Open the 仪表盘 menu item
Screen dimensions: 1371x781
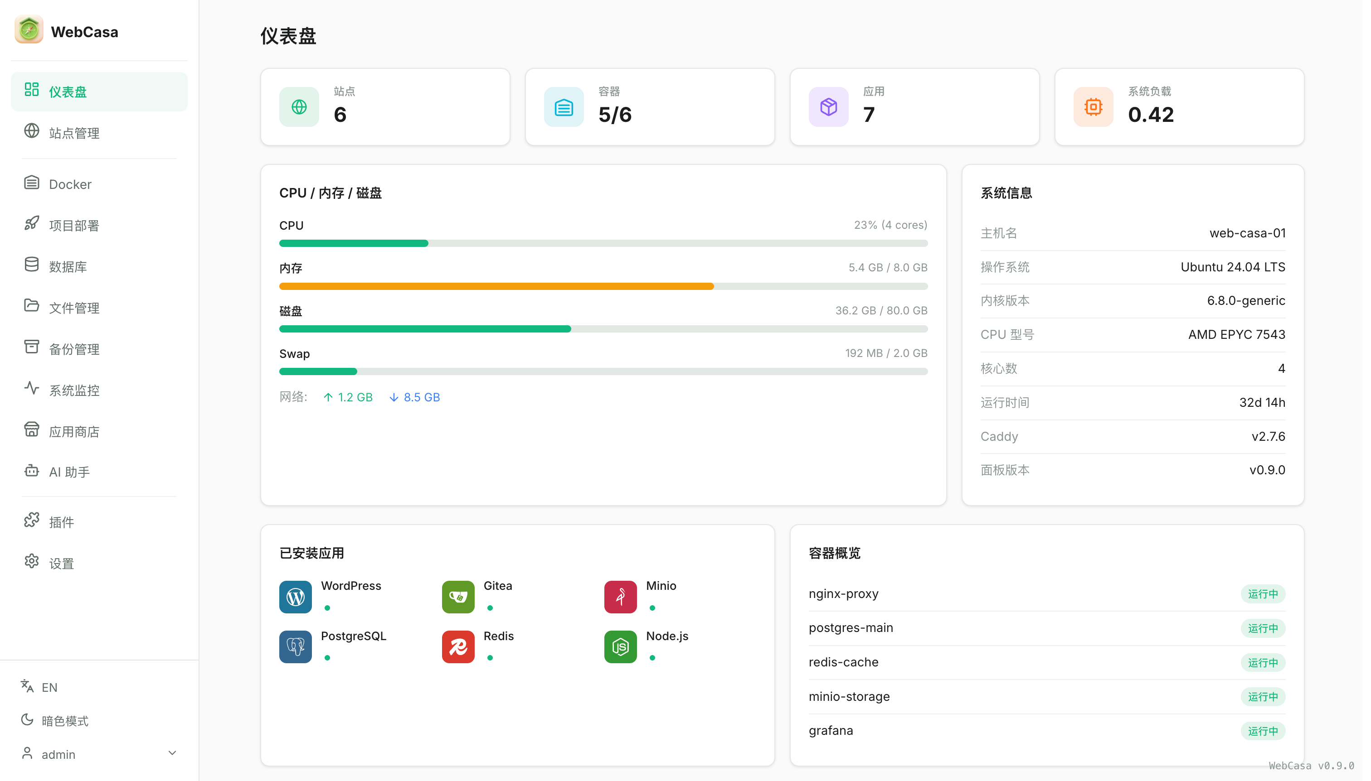(x=99, y=92)
